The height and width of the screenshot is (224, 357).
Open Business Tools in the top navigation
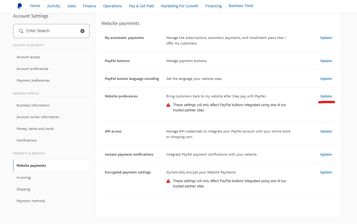click(241, 6)
